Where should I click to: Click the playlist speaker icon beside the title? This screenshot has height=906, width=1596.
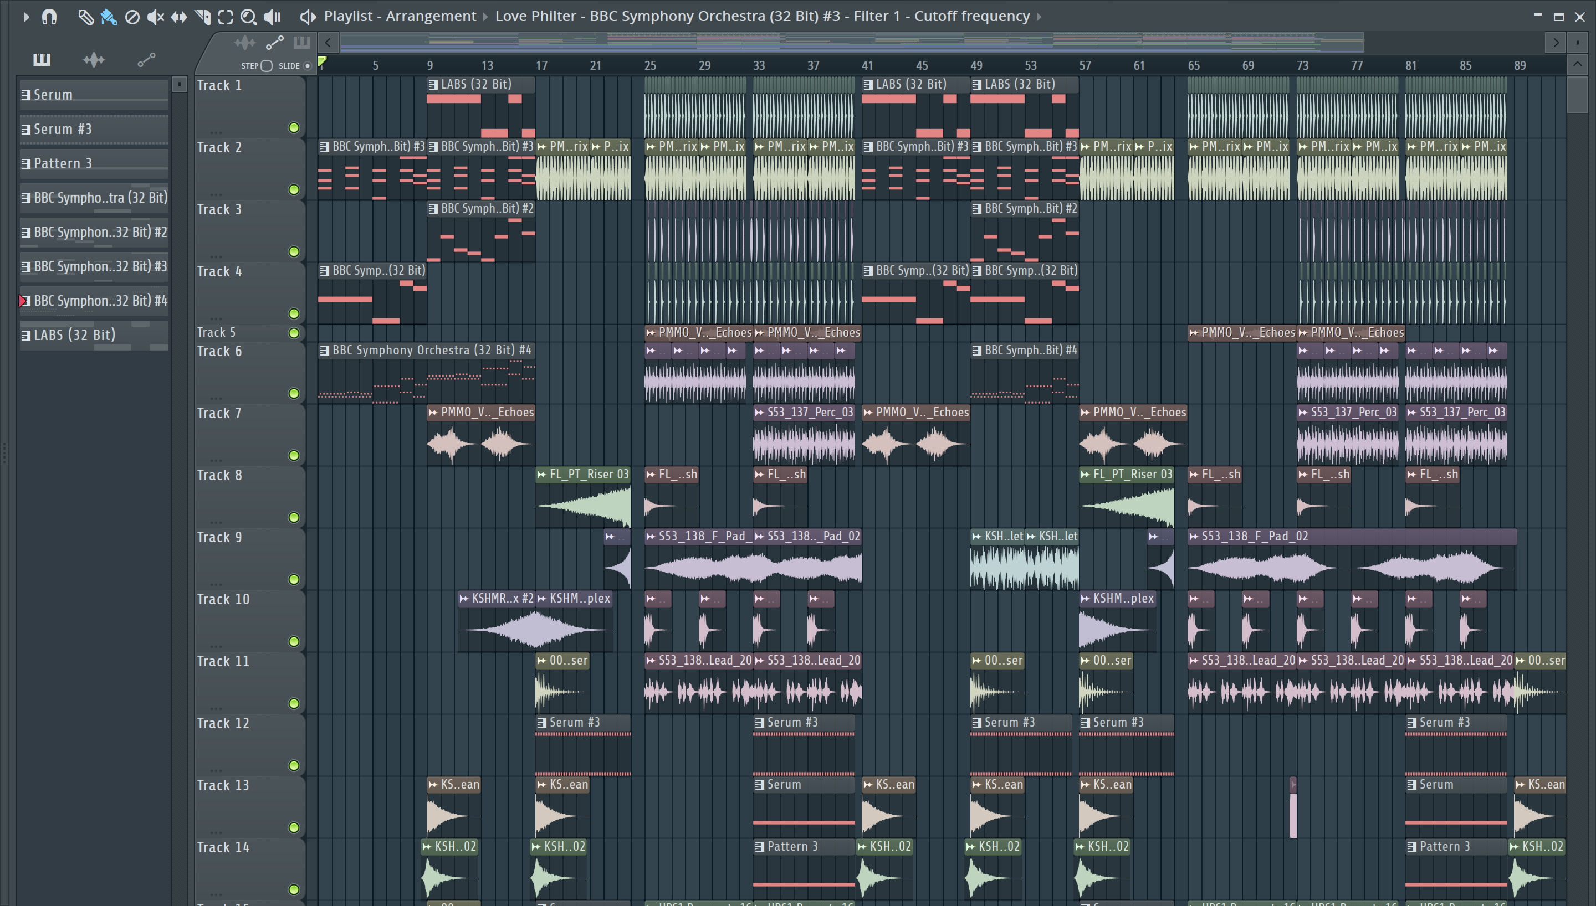coord(308,17)
